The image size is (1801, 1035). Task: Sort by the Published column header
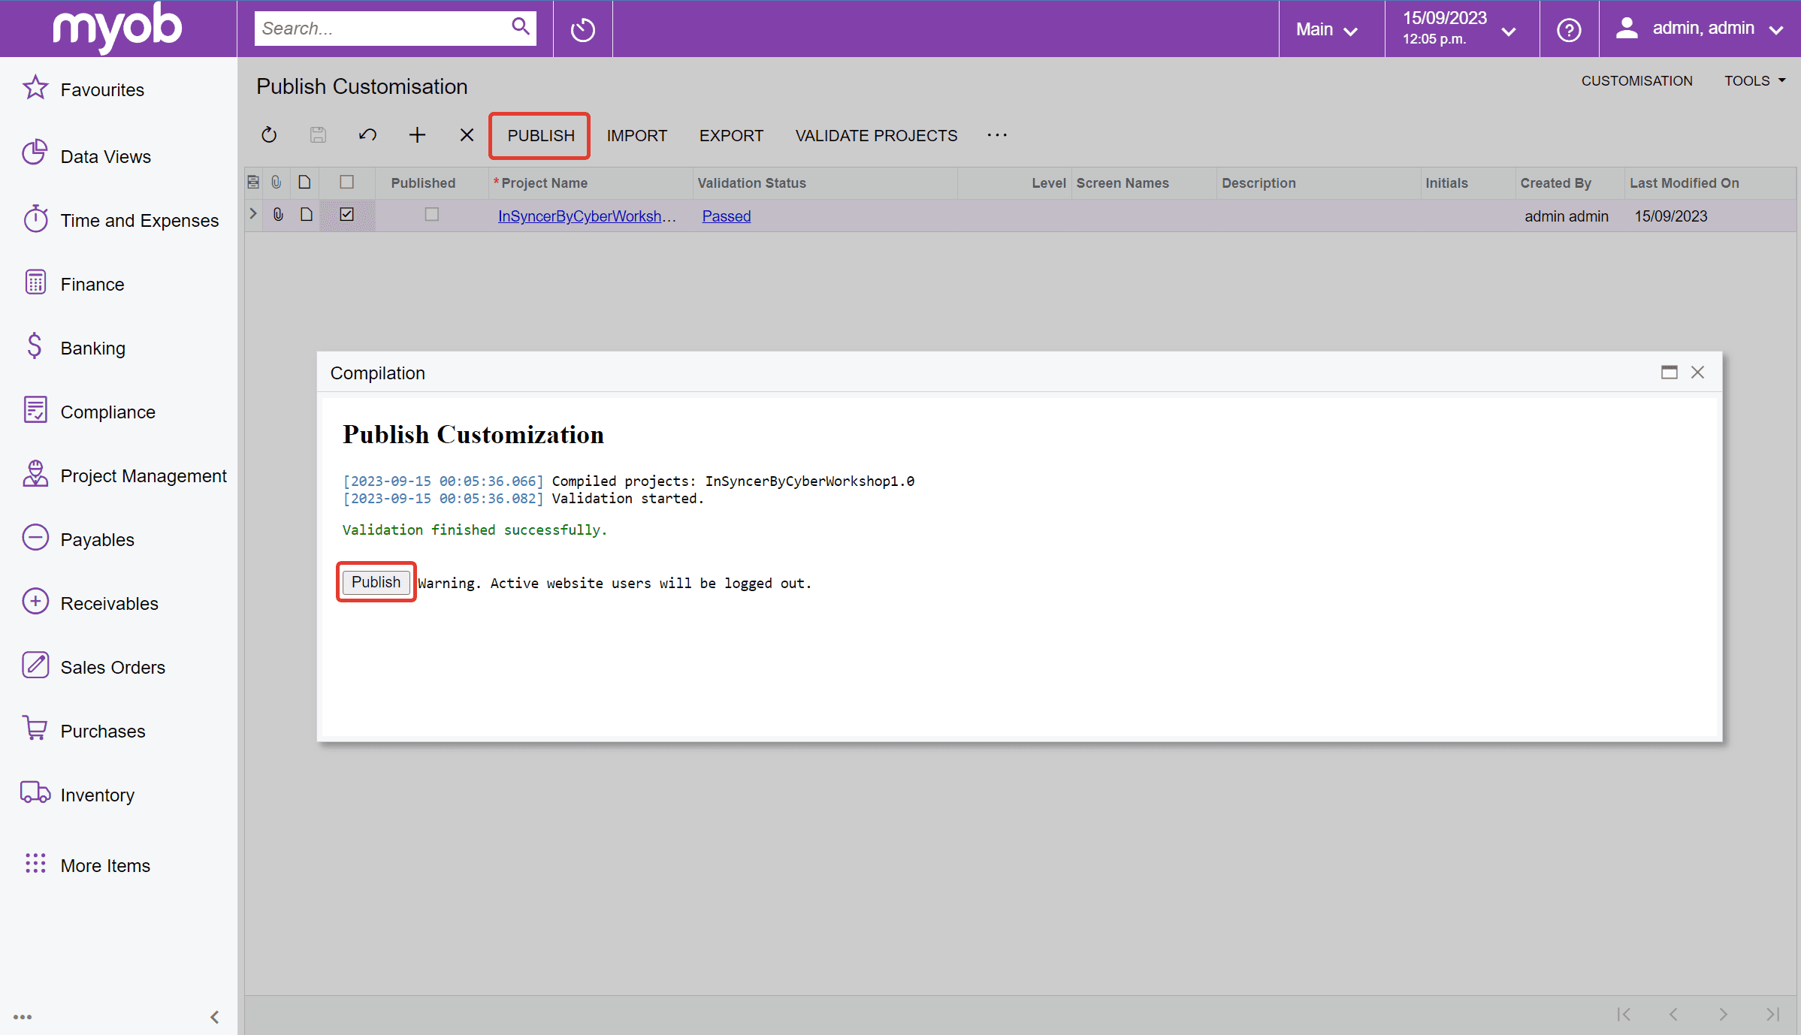[423, 183]
